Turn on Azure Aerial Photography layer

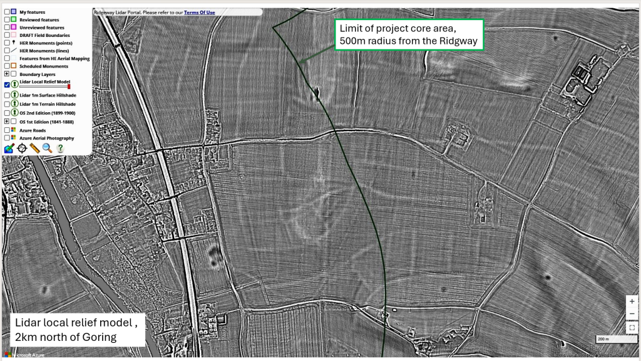(7, 138)
